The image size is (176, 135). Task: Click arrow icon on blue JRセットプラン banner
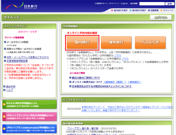[4, 129]
